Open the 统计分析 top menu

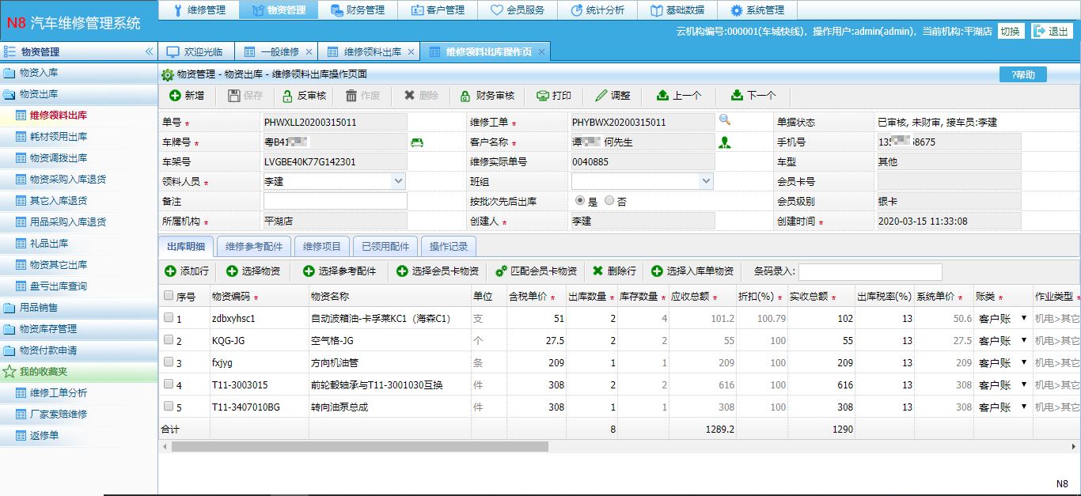(x=597, y=10)
